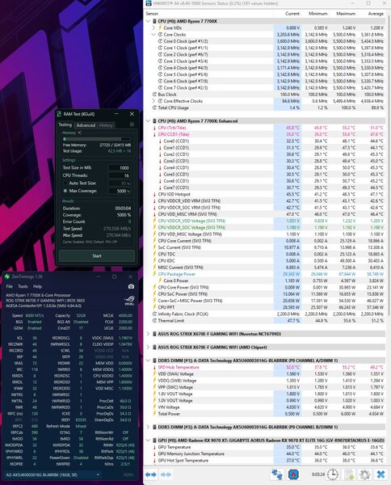Screen dimensions: 391x485
Task: Click the red HWiNFO fan control icon
Action: 293,474
